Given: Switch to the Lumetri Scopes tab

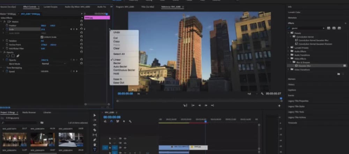Looking at the screenshot, I should click(51, 7).
